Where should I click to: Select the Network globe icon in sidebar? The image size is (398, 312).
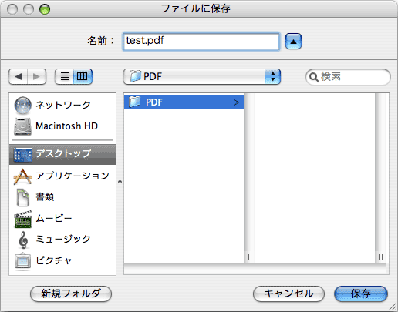[x=22, y=105]
